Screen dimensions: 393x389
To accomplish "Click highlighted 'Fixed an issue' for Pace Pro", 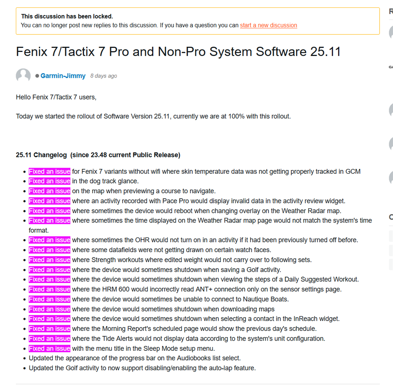I will [x=50, y=201].
